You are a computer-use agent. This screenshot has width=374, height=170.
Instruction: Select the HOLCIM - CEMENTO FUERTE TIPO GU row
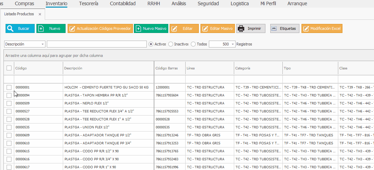[189, 87]
